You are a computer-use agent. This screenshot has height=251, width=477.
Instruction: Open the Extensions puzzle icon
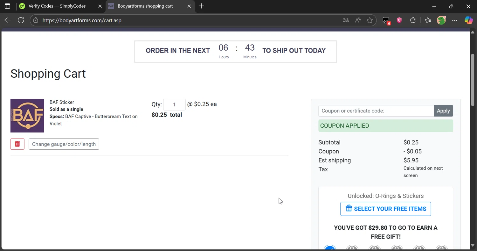(413, 20)
